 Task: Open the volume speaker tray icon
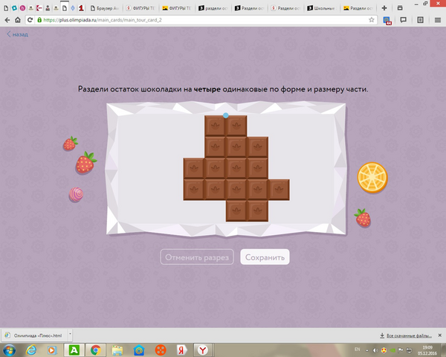(x=375, y=350)
